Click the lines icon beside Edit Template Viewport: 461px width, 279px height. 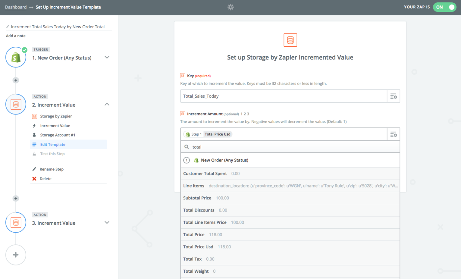click(x=34, y=144)
